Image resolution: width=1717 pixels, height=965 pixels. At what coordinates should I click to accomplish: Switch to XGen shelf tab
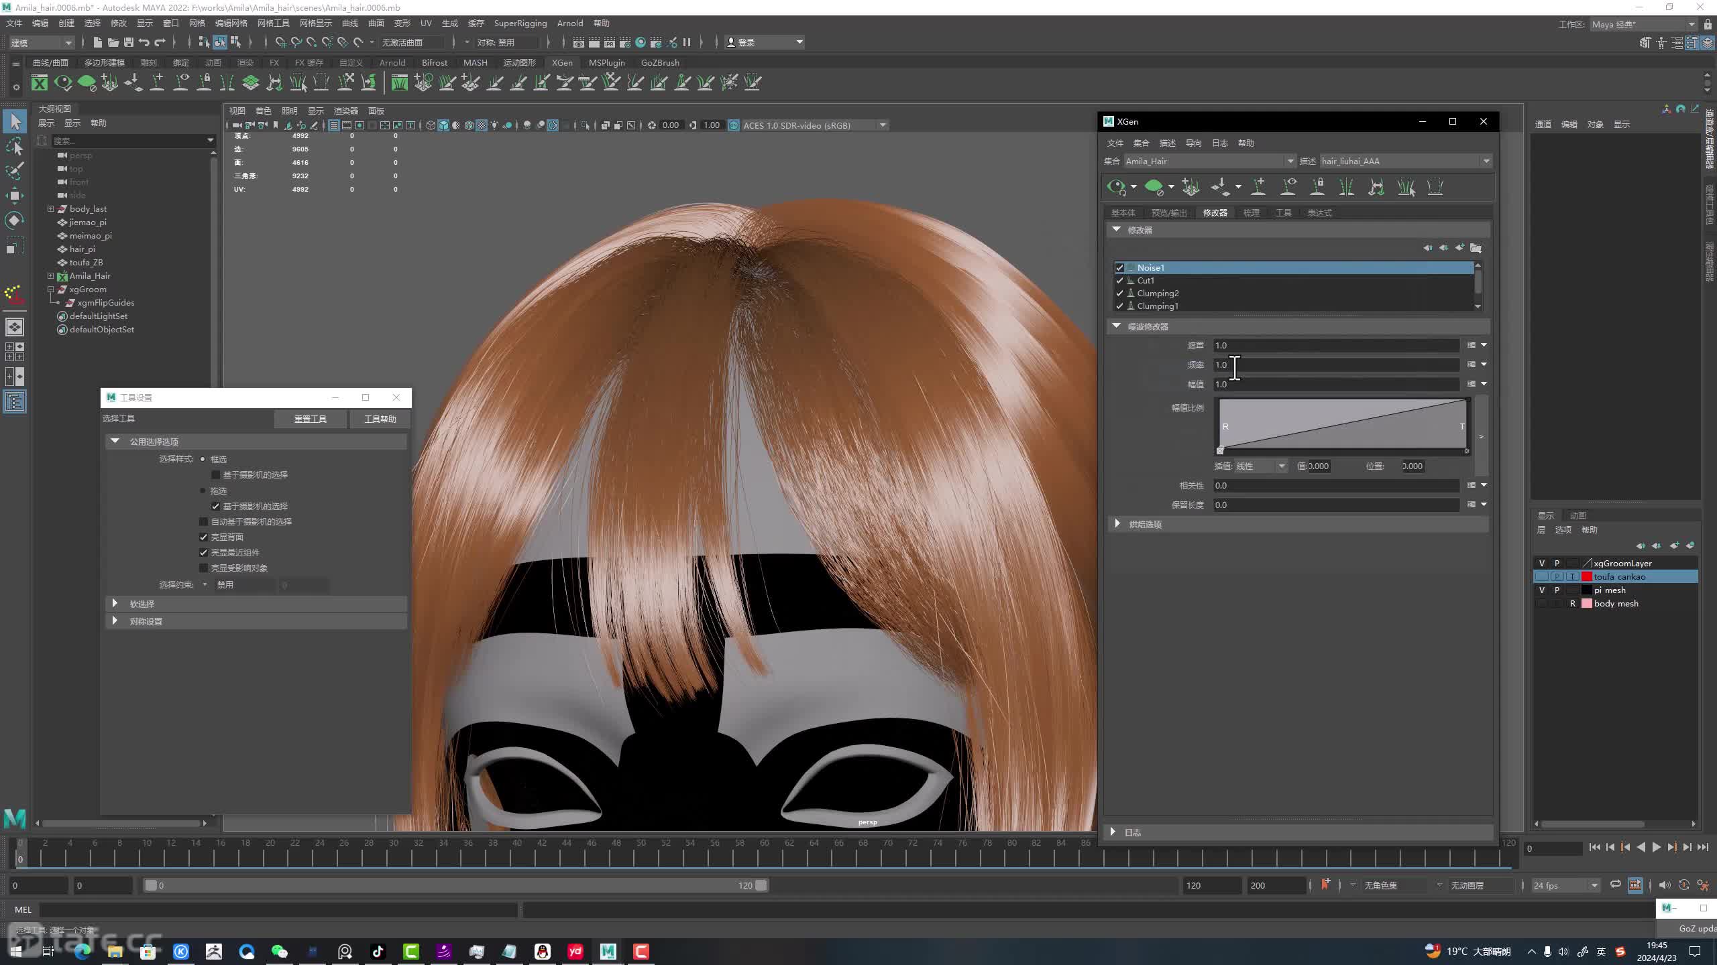(x=562, y=62)
